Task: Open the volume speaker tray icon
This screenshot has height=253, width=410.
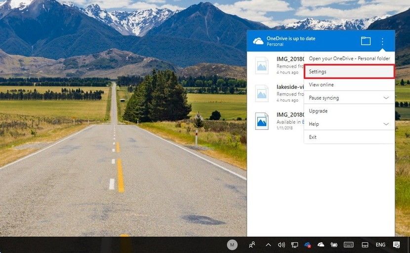Action: pos(282,245)
